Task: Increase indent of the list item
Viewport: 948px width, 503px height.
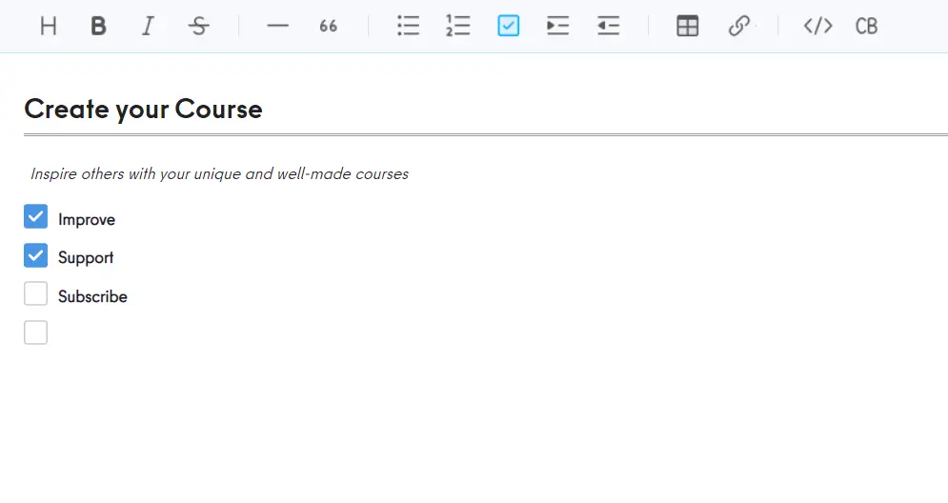Action: pos(558,27)
